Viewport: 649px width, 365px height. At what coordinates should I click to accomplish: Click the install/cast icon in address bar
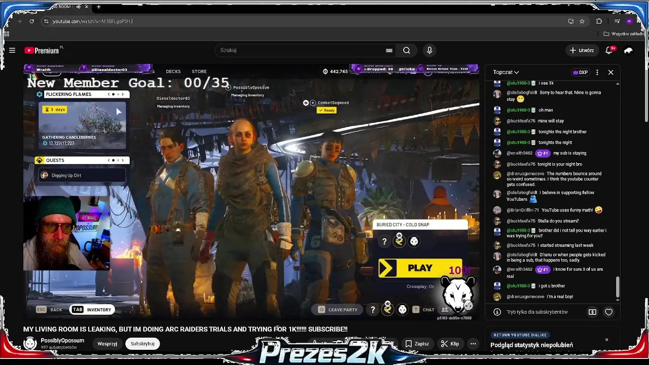pos(571,21)
